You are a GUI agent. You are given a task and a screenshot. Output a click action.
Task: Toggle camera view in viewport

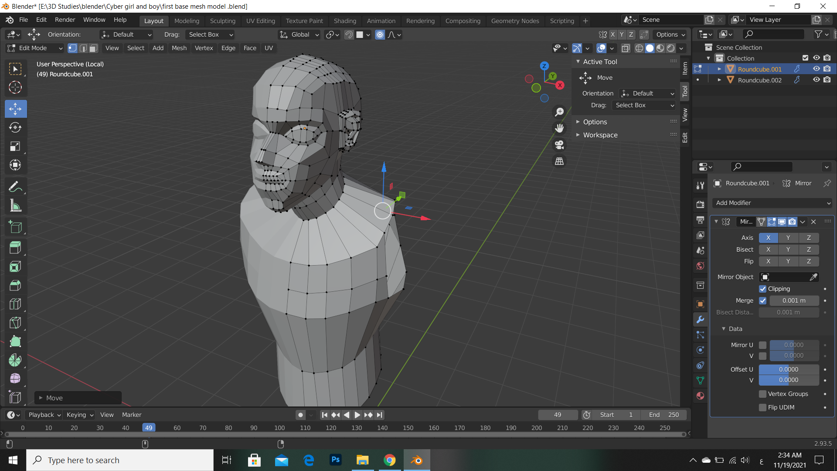coord(559,144)
